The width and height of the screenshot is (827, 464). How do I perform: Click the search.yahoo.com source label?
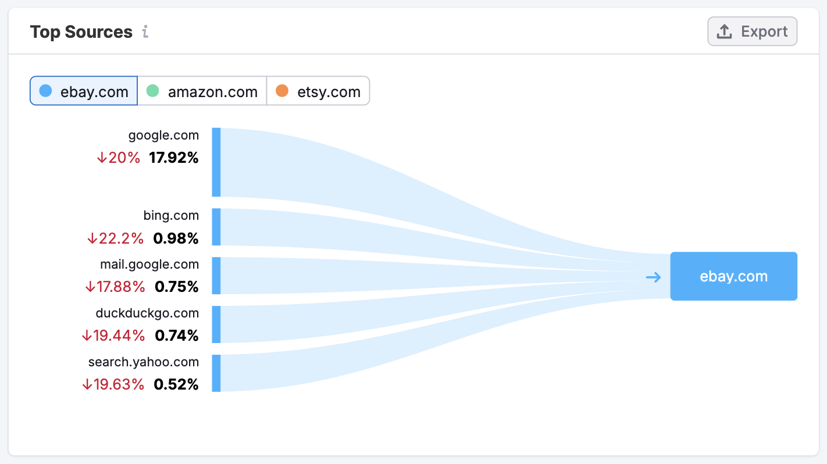pyautogui.click(x=144, y=362)
